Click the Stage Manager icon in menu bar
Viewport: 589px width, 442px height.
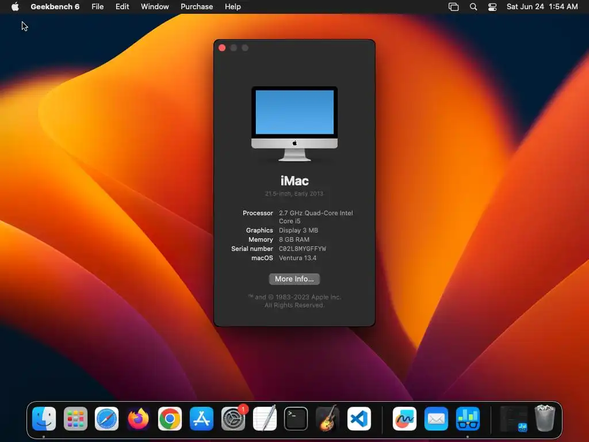click(453, 7)
